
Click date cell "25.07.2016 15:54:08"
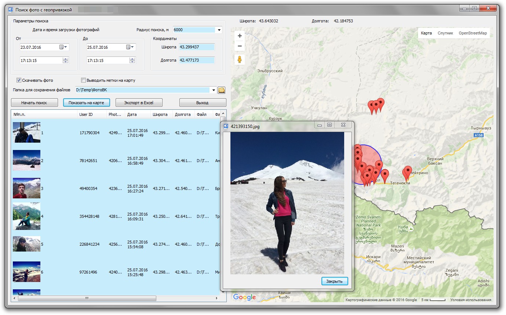138,244
